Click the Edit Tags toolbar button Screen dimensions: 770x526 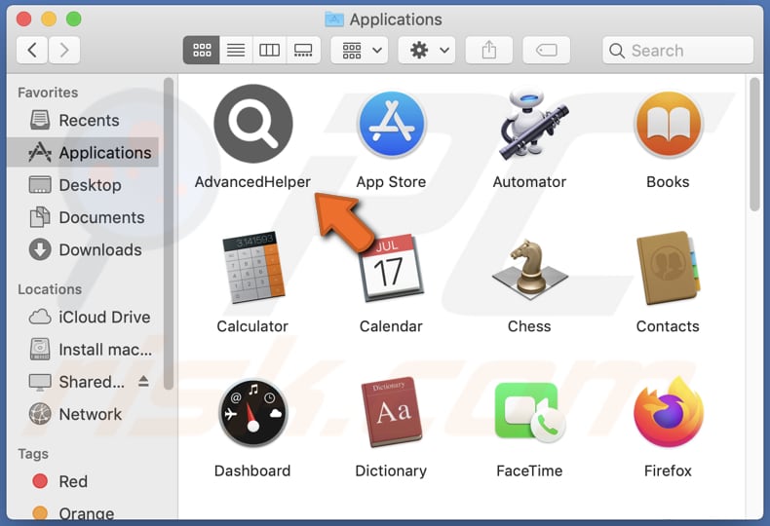547,50
